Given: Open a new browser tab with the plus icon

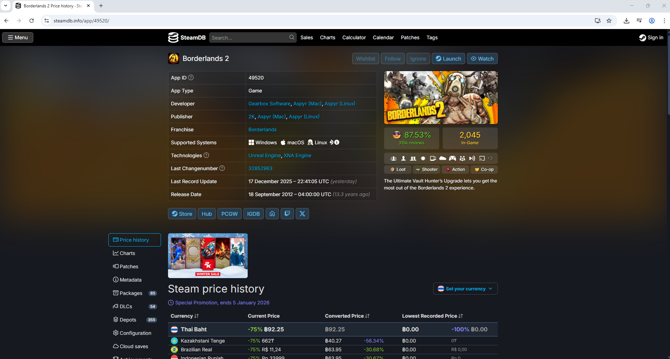Looking at the screenshot, I should tap(101, 6).
